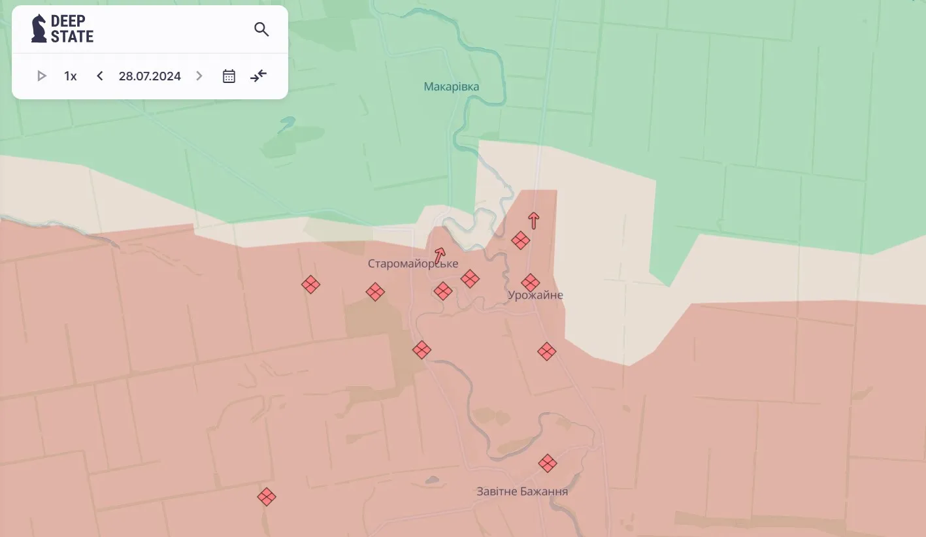926x537 pixels.
Task: Advance to next date with right chevron
Action: 199,76
